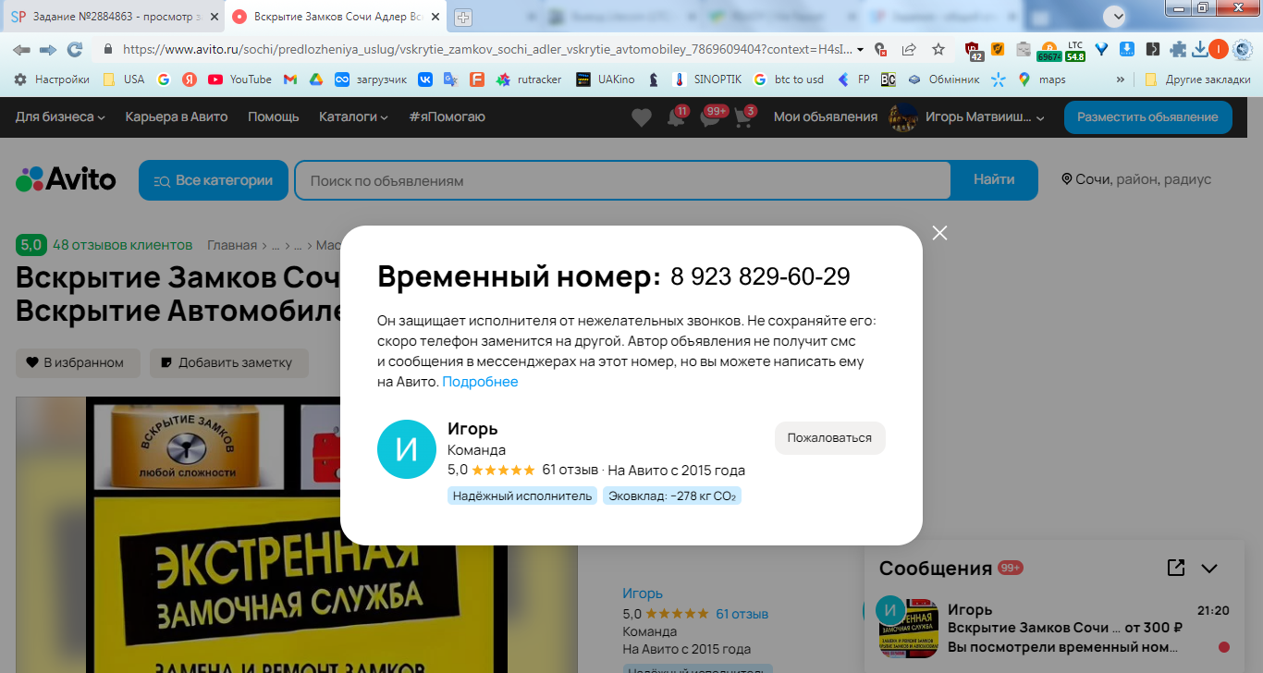Focus the Поиск по объявлениям search field
Image resolution: width=1263 pixels, height=673 pixels.
tap(623, 180)
